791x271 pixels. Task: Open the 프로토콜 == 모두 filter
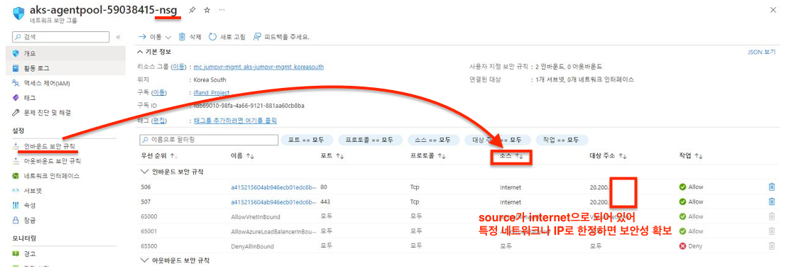370,140
